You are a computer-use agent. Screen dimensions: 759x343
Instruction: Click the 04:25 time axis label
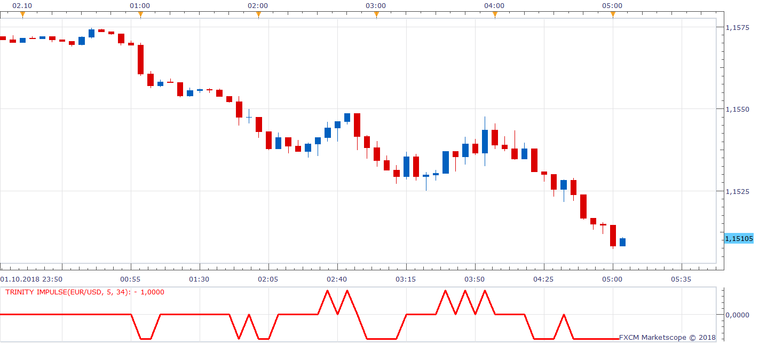tap(544, 279)
